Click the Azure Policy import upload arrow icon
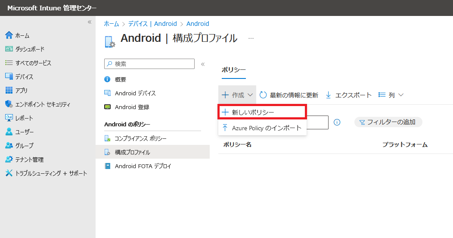Viewport: 453px width, 238px height. 225,128
